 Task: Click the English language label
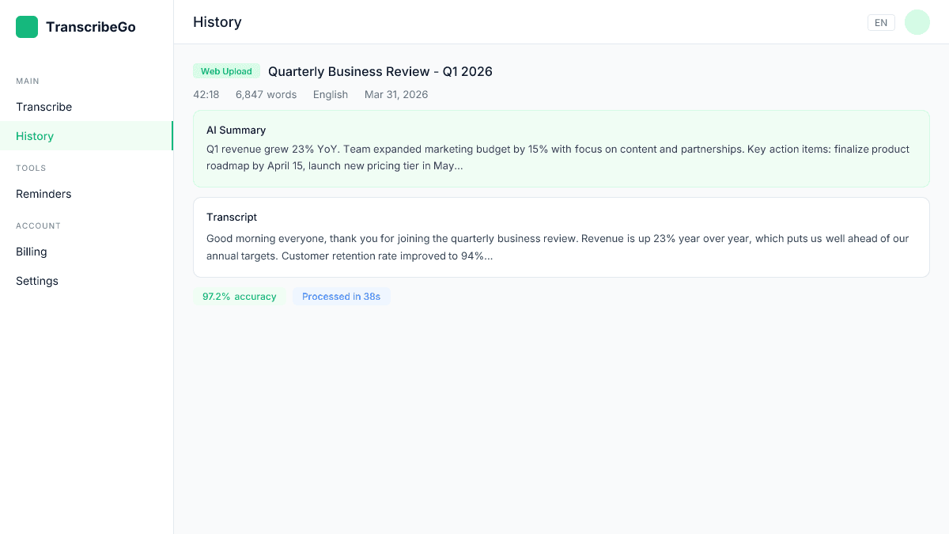coord(330,94)
